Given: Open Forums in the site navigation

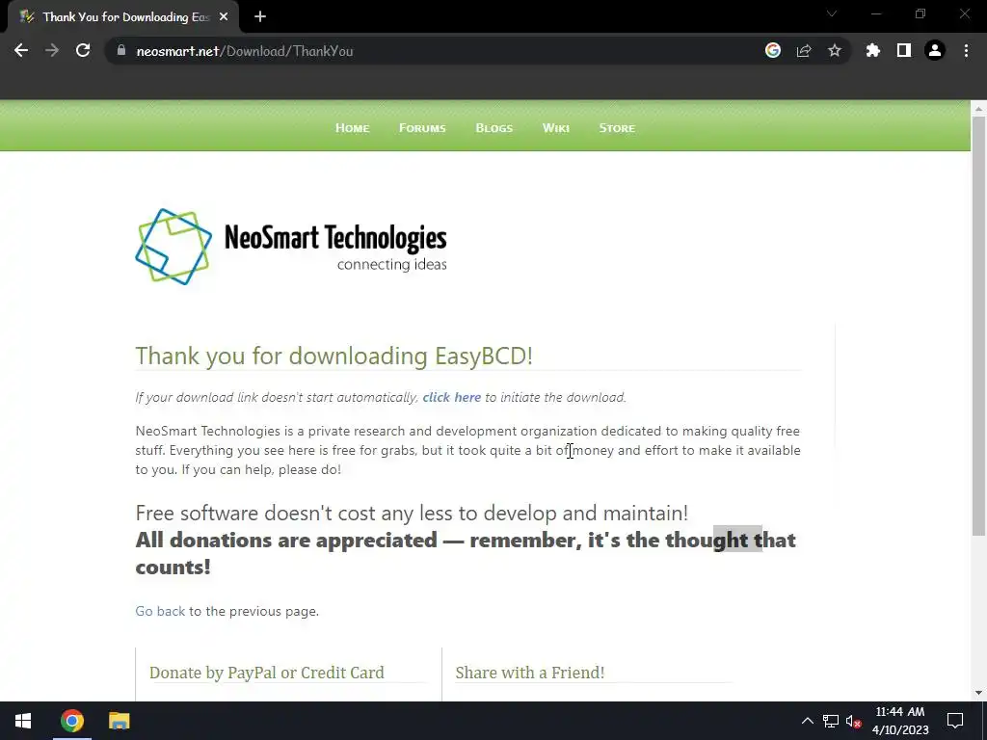Looking at the screenshot, I should pos(422,128).
